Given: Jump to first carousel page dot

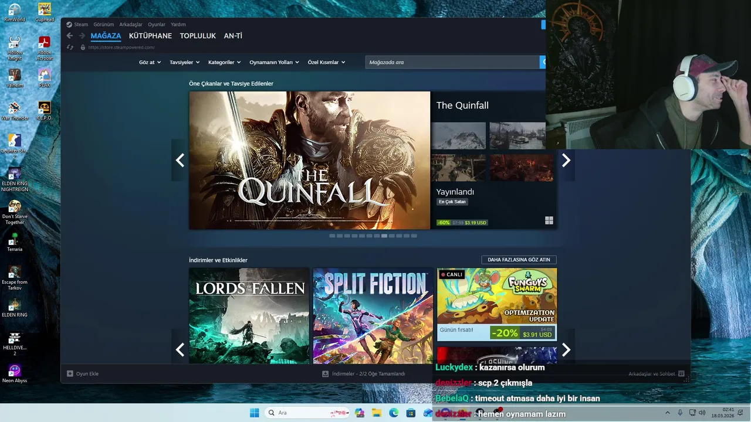Looking at the screenshot, I should pyautogui.click(x=332, y=236).
